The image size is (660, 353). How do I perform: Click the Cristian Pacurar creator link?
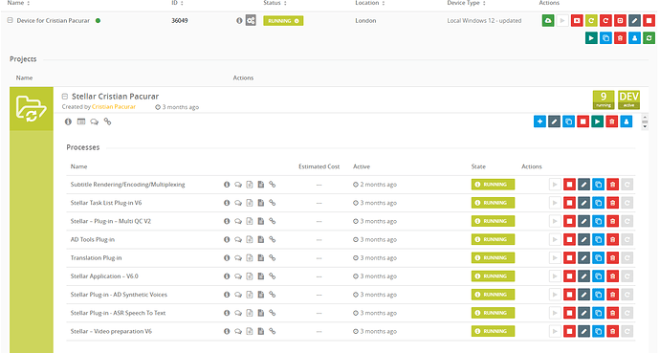click(114, 107)
